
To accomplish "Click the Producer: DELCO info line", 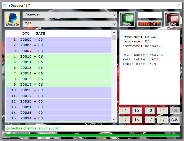I will 139,37.
